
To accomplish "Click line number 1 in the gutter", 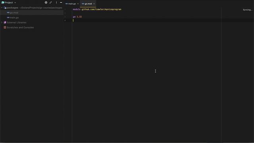I will coord(65,10).
